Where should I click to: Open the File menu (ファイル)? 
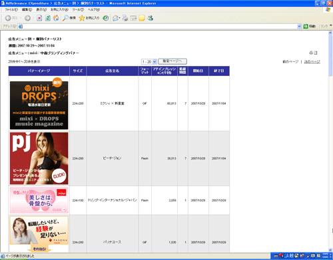pyautogui.click(x=11, y=9)
